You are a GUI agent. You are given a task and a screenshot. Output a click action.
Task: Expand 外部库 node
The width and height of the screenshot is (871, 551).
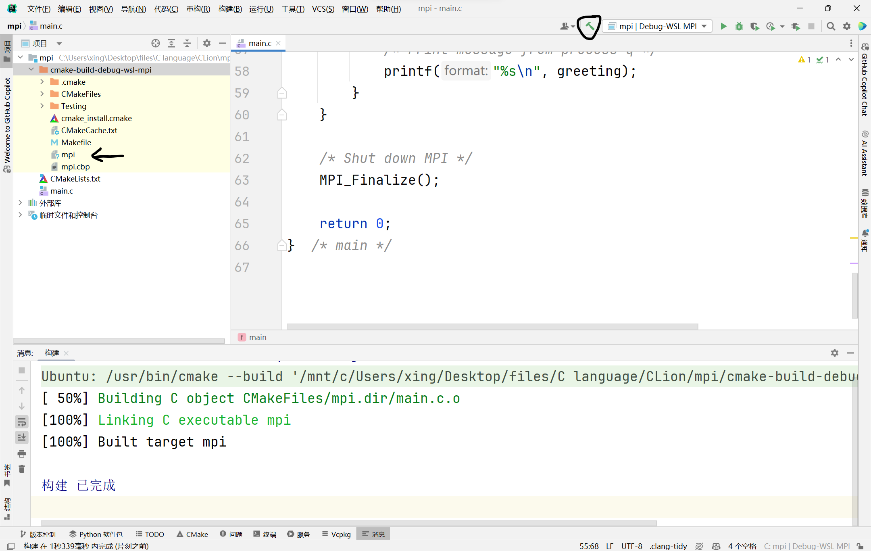click(20, 203)
